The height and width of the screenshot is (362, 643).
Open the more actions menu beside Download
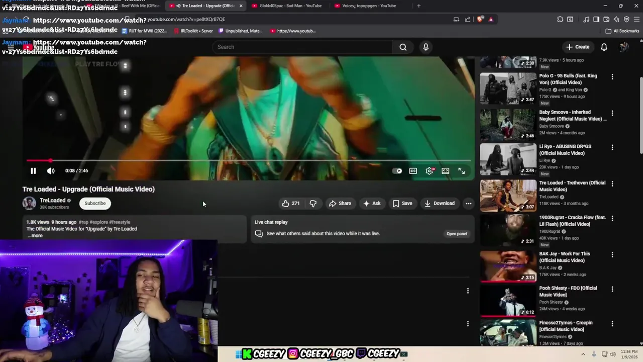(468, 203)
